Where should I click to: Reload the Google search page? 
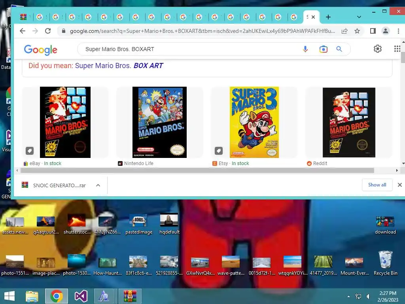pyautogui.click(x=48, y=31)
